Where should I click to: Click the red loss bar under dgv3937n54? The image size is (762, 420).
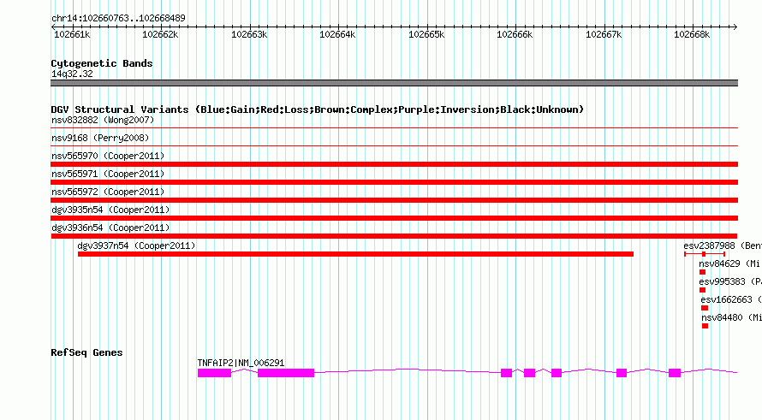pyautogui.click(x=355, y=254)
